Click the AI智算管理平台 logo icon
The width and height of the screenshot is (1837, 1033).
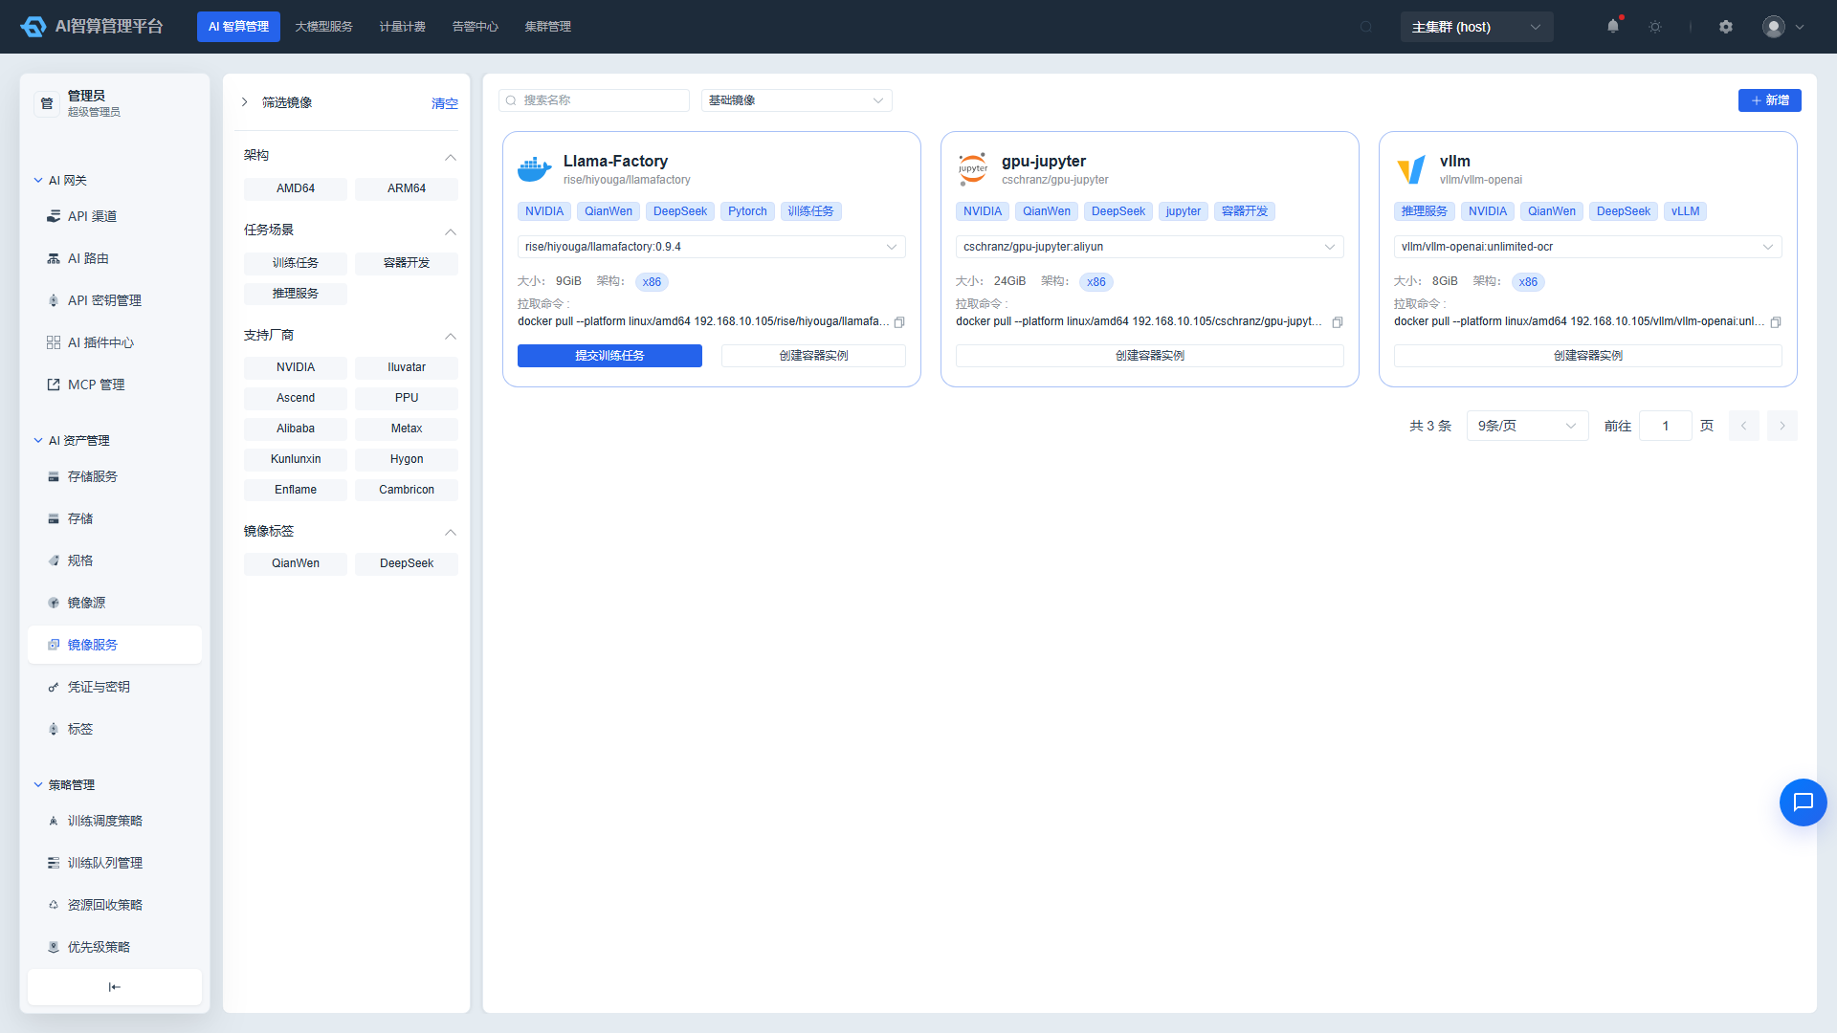click(x=33, y=27)
